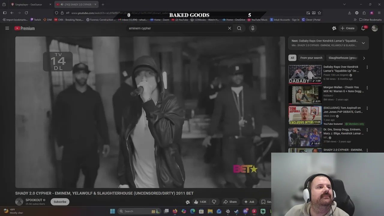This screenshot has width=384, height=216.
Task: Open Discord from the taskbar
Action: click(245, 211)
